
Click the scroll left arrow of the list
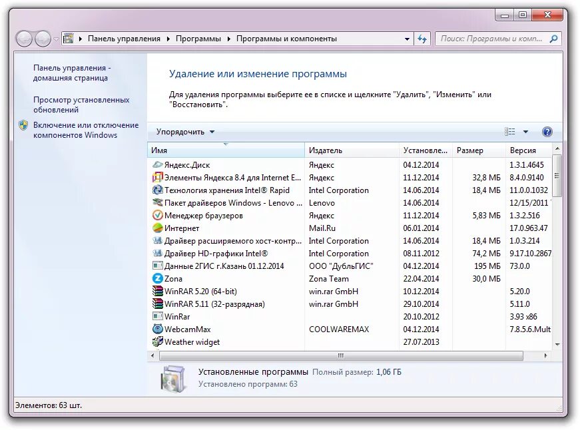[152, 355]
